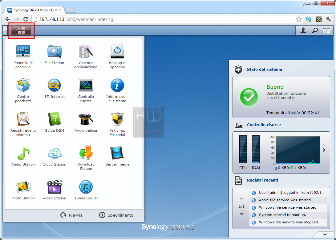The height and width of the screenshot is (240, 336).
Task: Open Video Station
Action: tap(55, 190)
